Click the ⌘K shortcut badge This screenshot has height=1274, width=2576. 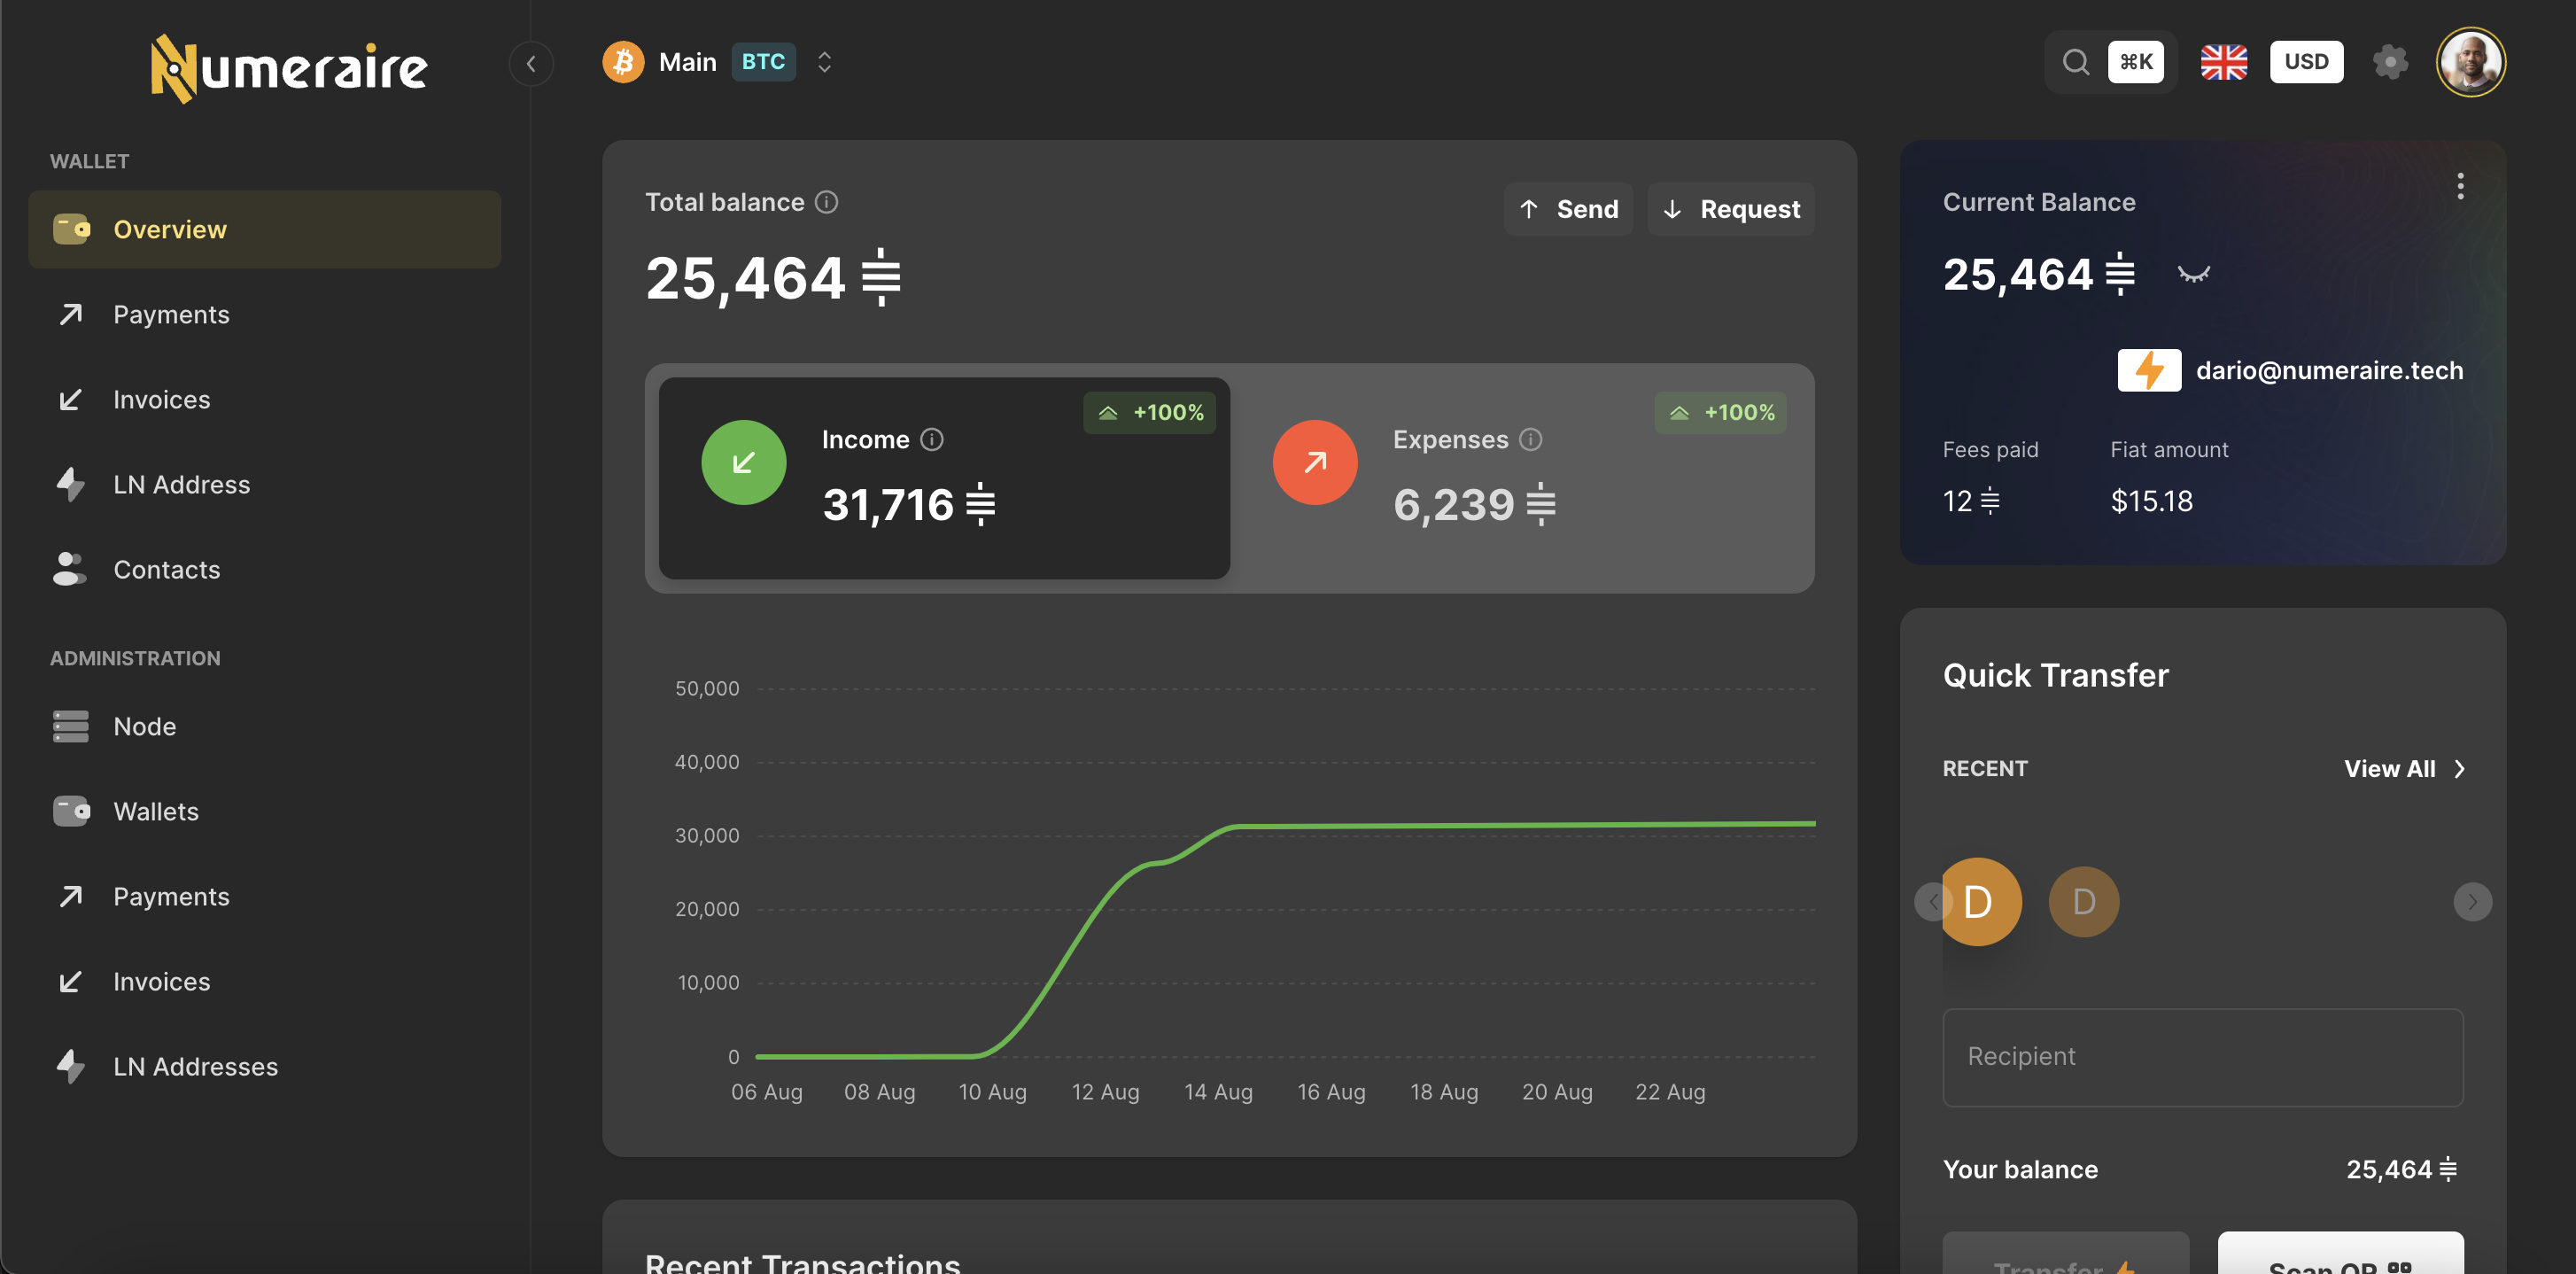pos(2136,62)
